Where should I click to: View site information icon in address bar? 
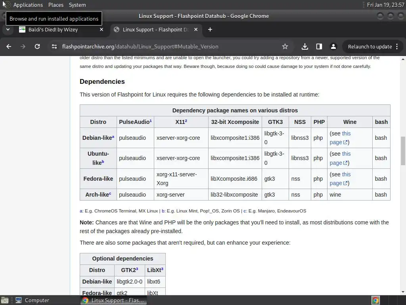click(x=54, y=46)
